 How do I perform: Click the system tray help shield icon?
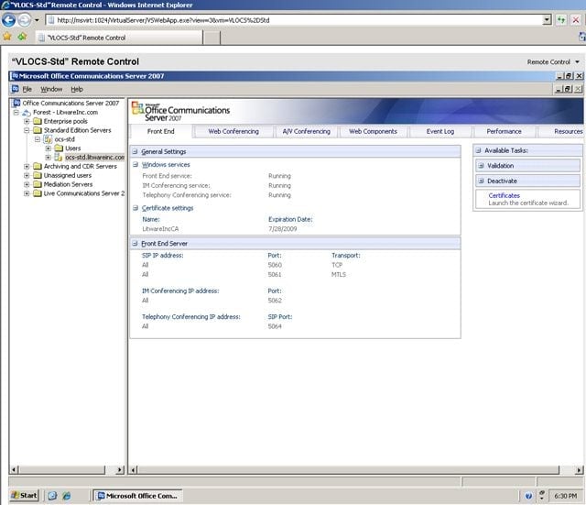pyautogui.click(x=528, y=496)
